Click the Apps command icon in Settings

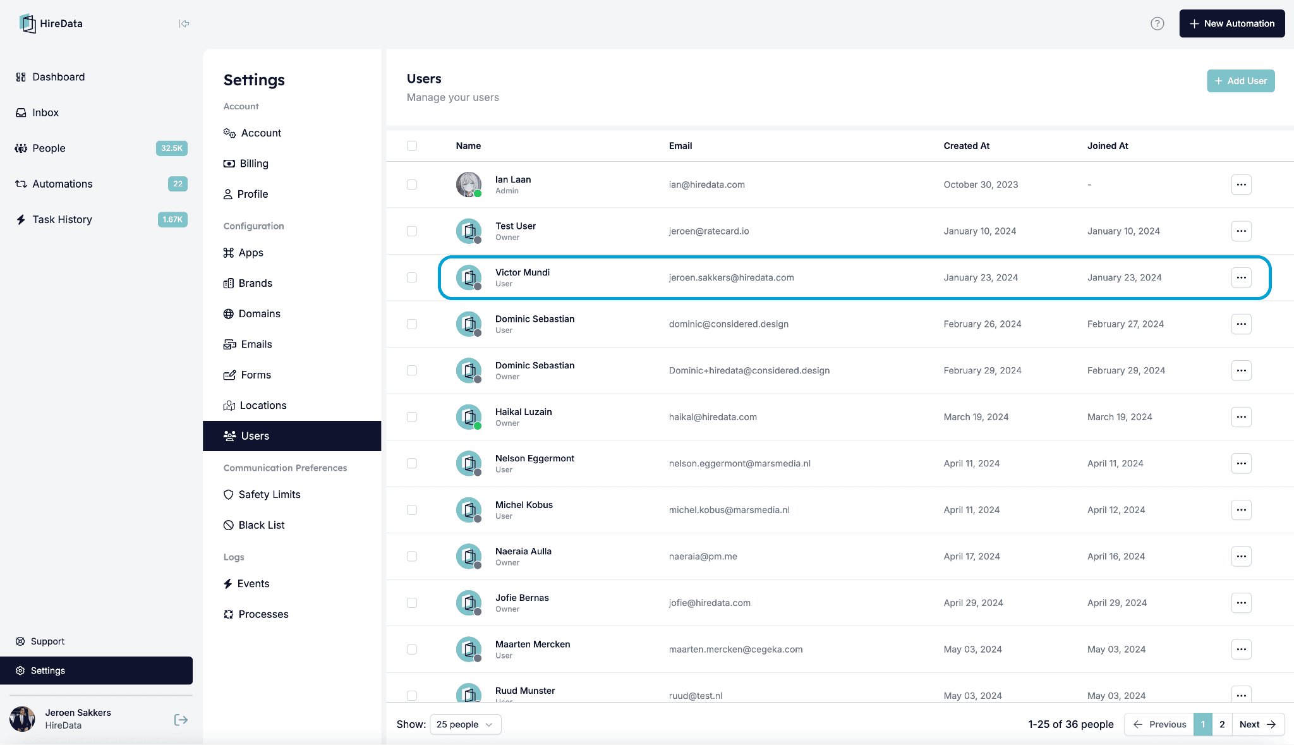228,253
